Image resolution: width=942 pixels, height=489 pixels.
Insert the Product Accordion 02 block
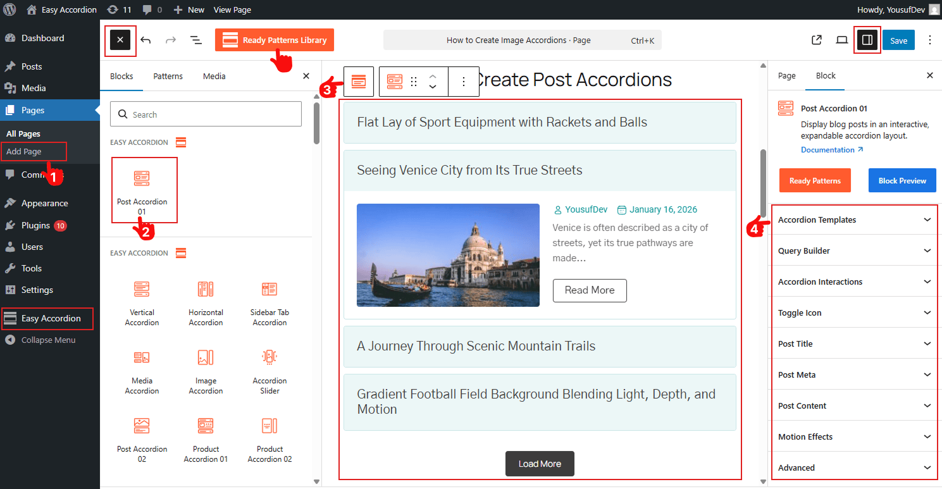[x=270, y=441]
